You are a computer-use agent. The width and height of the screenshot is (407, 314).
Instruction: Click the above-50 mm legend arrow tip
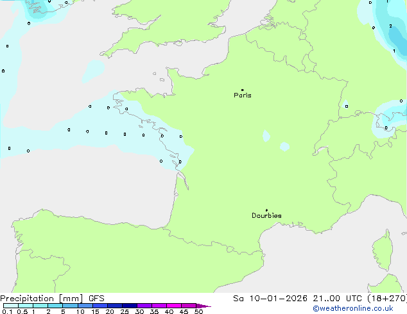point(203,306)
